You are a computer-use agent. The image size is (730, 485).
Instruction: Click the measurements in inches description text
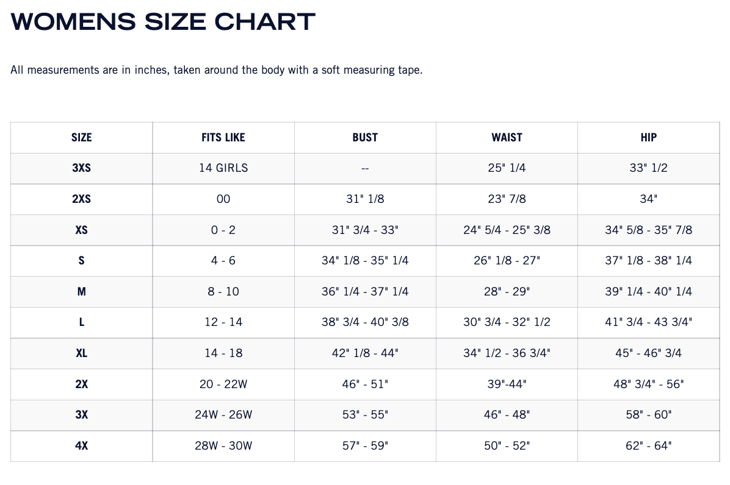pos(216,70)
